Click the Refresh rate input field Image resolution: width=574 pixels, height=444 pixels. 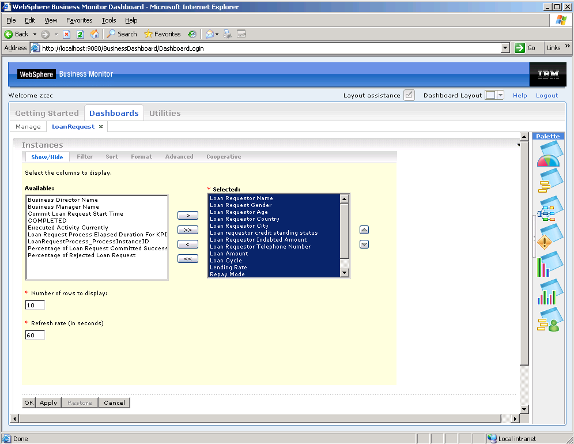35,335
